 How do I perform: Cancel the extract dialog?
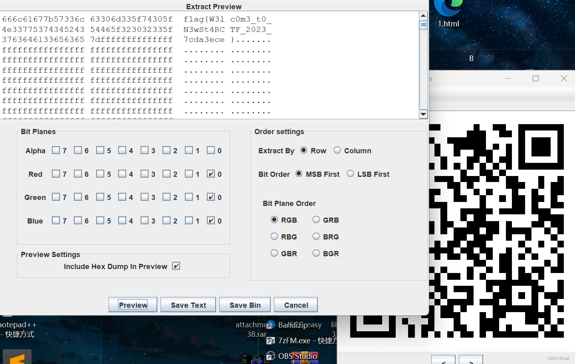[296, 305]
